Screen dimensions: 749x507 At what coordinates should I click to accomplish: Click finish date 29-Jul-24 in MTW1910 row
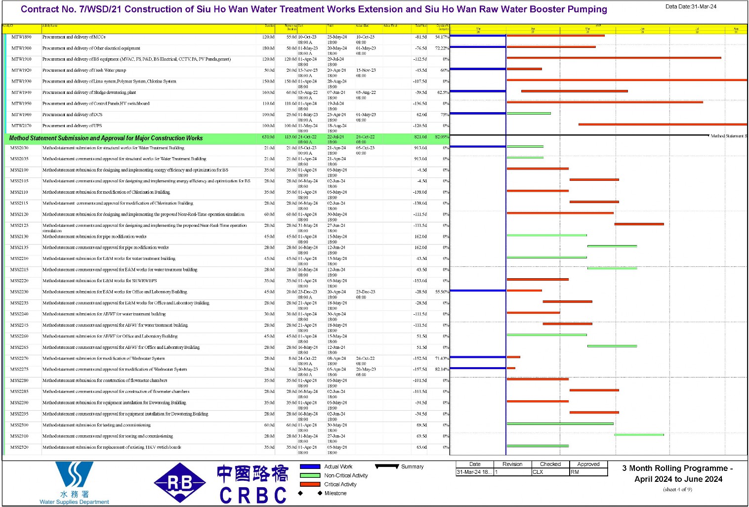point(335,59)
